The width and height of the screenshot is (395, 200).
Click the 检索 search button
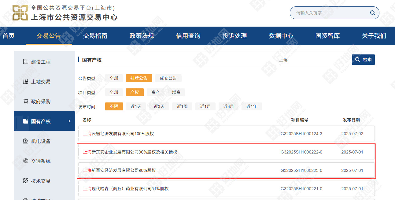click(x=364, y=60)
